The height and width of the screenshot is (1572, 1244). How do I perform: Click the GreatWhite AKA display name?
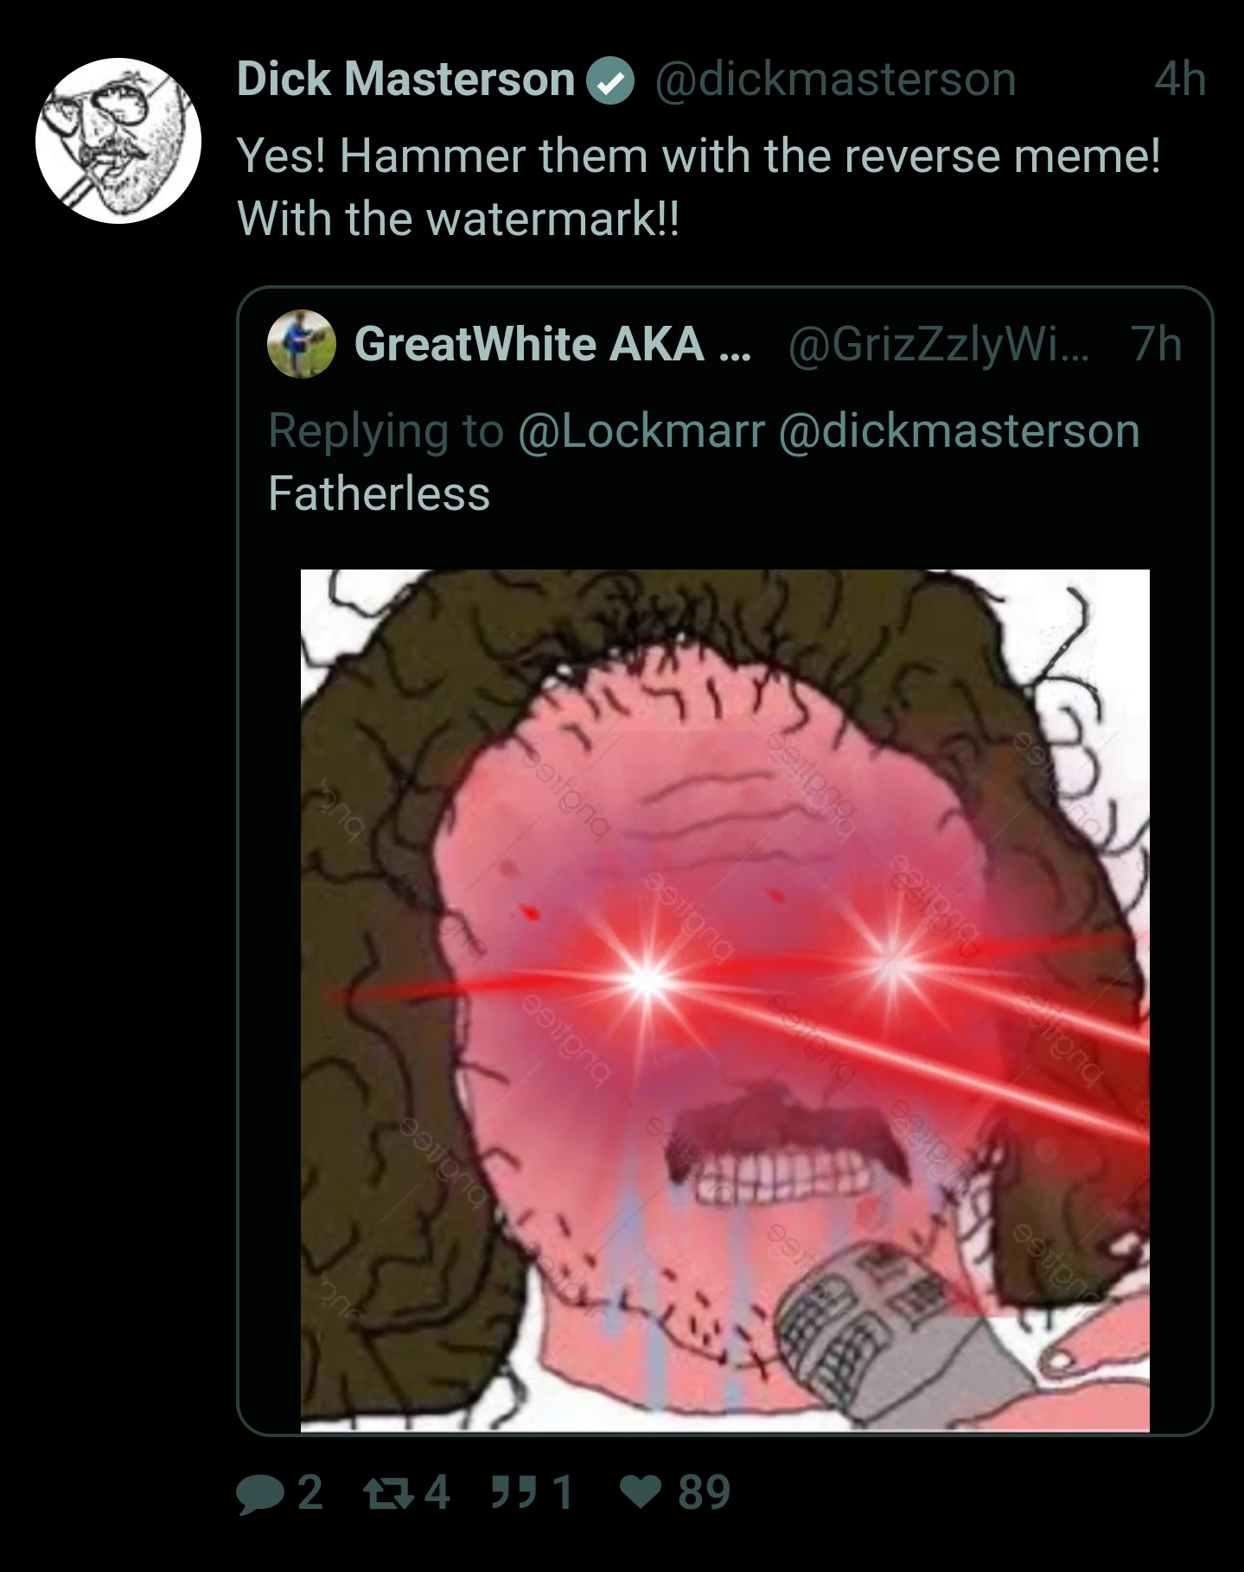pos(552,344)
